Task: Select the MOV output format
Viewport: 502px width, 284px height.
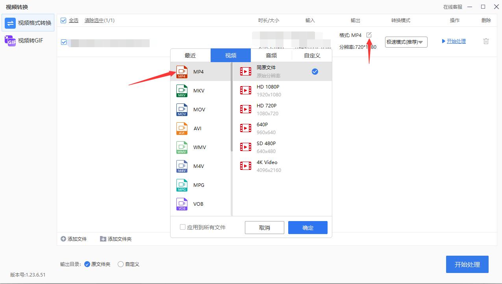Action: [x=182, y=109]
